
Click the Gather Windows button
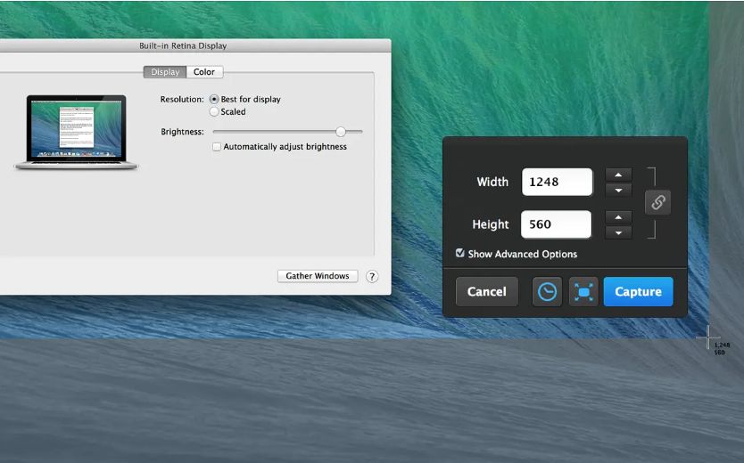[318, 276]
